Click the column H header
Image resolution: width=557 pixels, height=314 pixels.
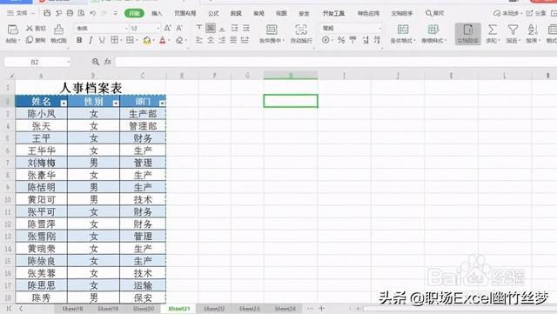[x=291, y=76]
